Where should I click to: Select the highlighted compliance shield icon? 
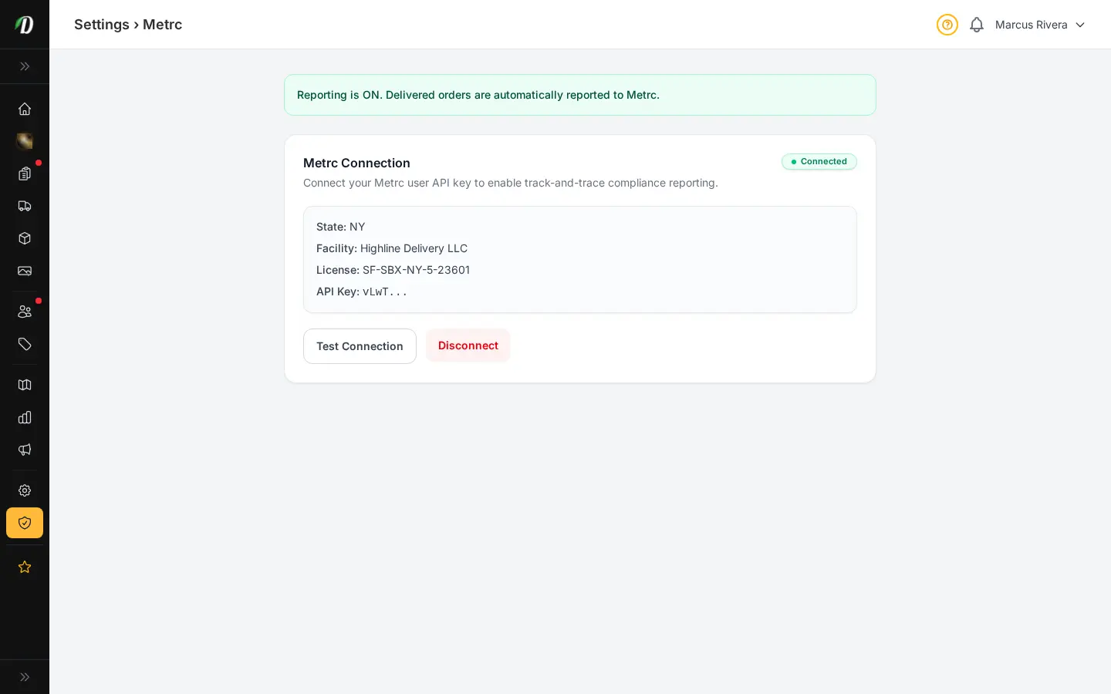(25, 523)
